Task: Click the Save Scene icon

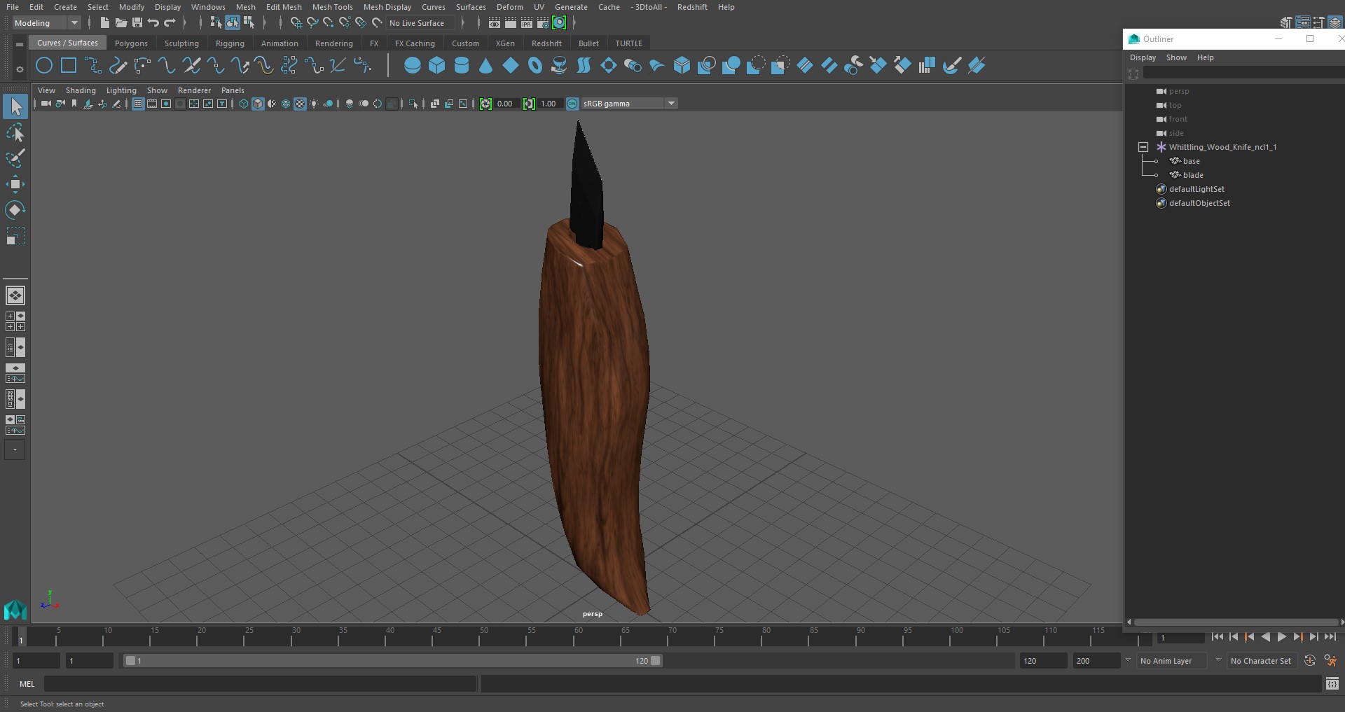Action: coord(137,23)
